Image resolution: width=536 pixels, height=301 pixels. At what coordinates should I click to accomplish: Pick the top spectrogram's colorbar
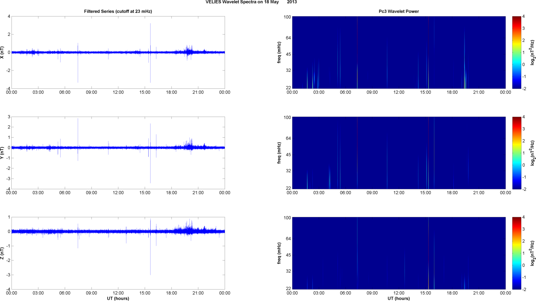(517, 52)
